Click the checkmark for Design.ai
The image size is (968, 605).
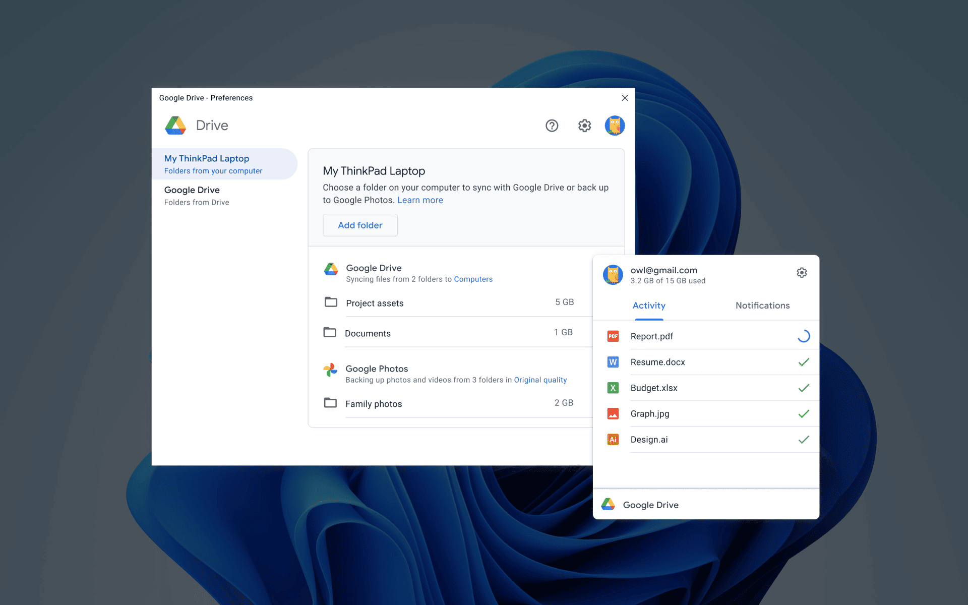804,440
